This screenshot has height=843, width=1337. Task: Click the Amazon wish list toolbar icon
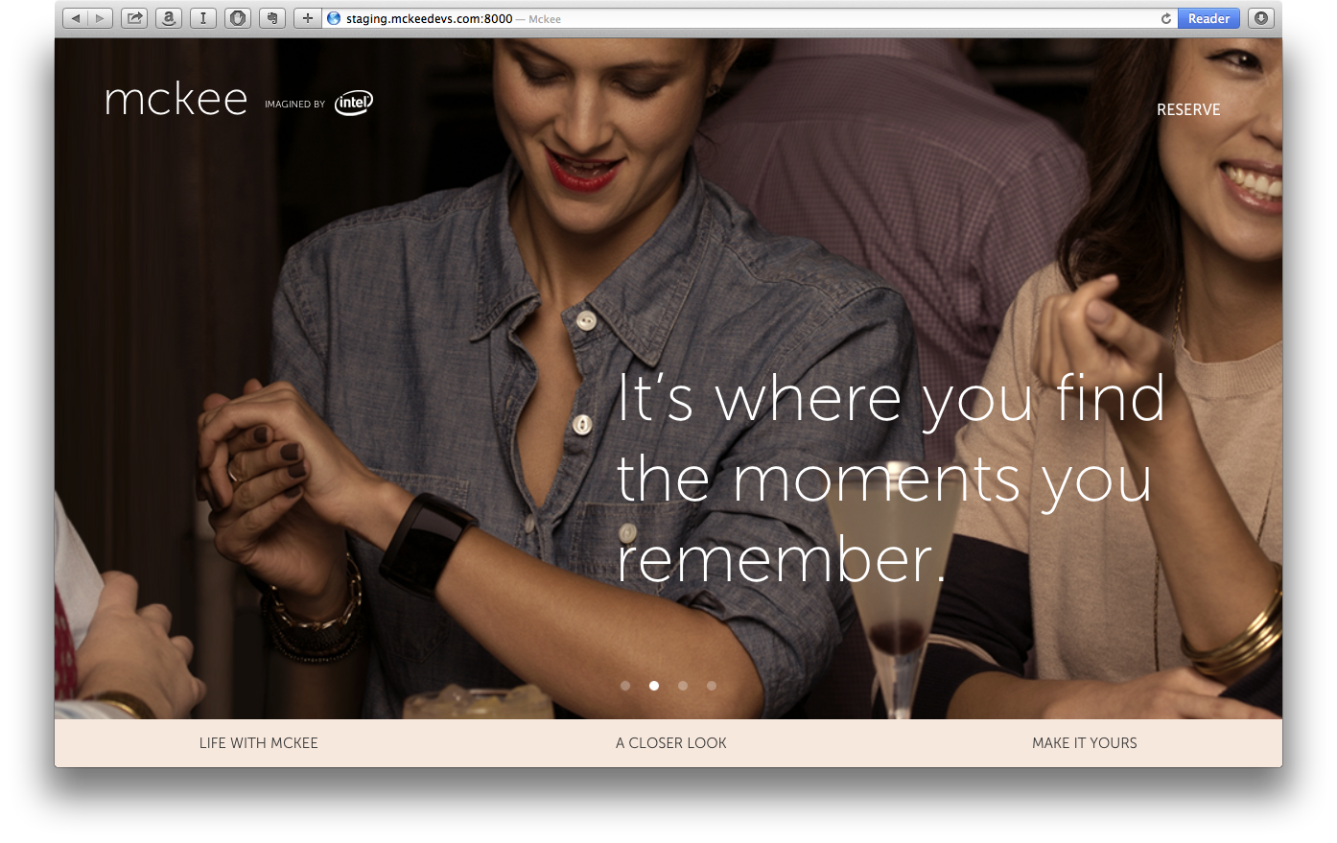click(169, 17)
